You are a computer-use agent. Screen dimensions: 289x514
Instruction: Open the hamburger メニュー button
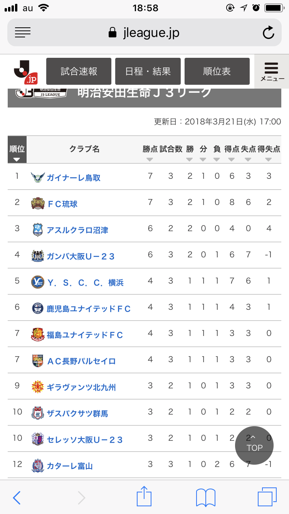(x=272, y=72)
